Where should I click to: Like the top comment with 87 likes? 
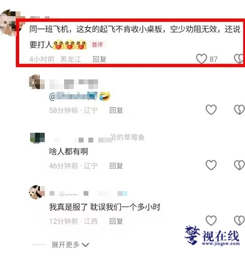(x=202, y=59)
